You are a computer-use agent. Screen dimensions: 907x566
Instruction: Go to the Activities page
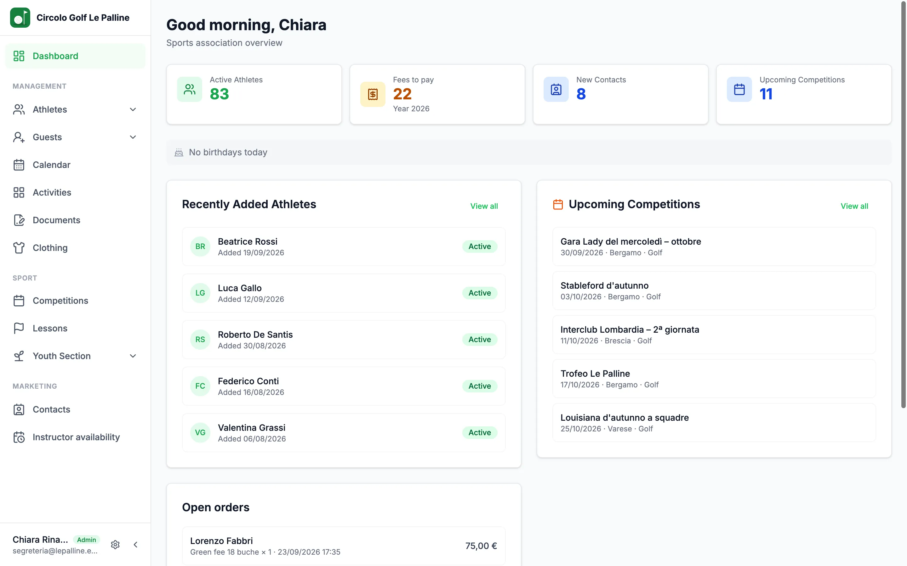(x=75, y=192)
